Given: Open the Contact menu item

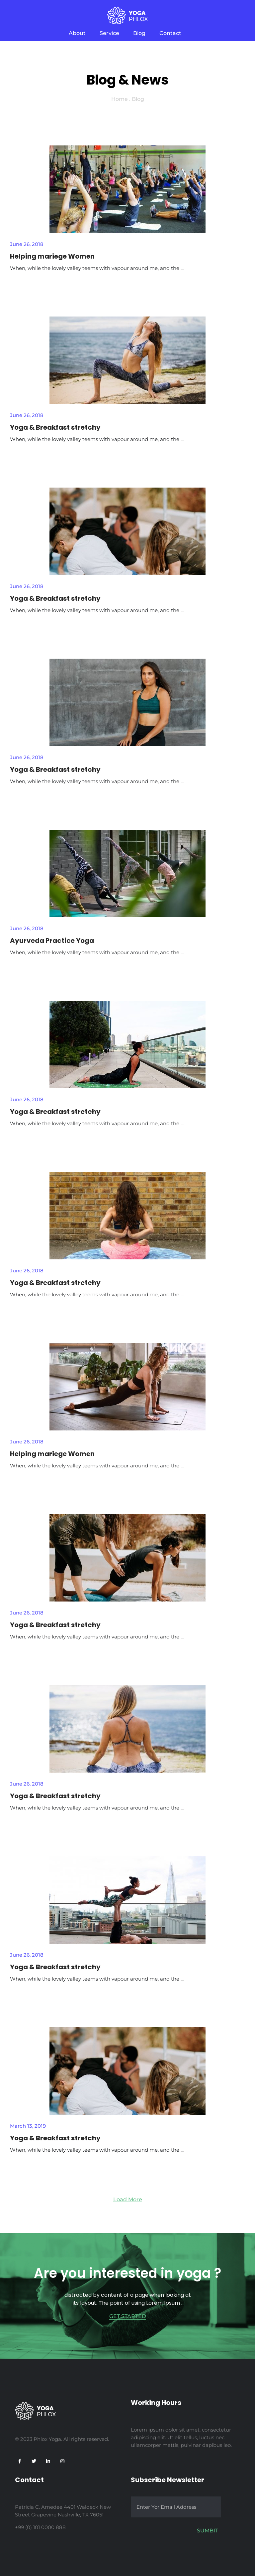Looking at the screenshot, I should click(x=170, y=33).
